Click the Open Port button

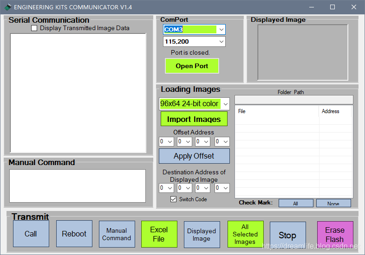click(x=192, y=66)
